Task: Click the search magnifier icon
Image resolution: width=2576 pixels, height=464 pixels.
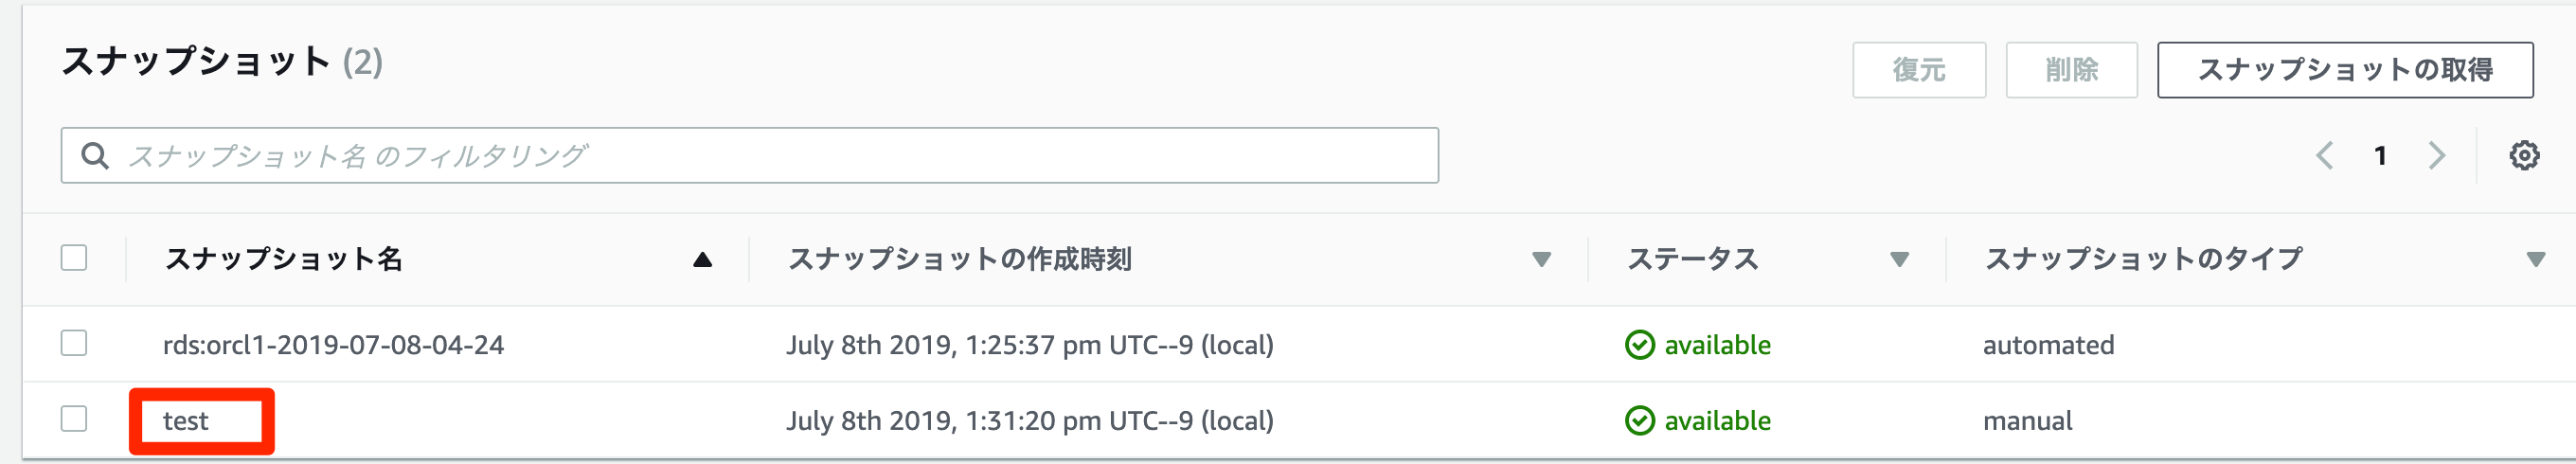Action: 95,156
